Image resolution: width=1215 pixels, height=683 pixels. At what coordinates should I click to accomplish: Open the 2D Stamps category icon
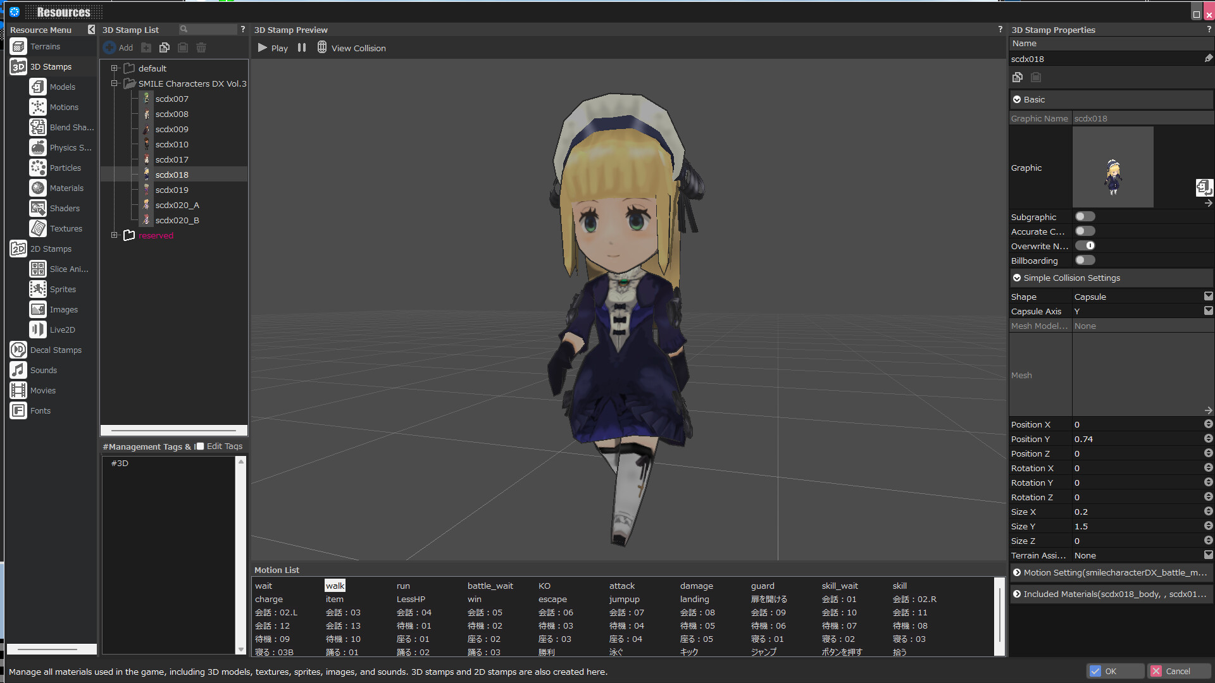[x=18, y=249]
